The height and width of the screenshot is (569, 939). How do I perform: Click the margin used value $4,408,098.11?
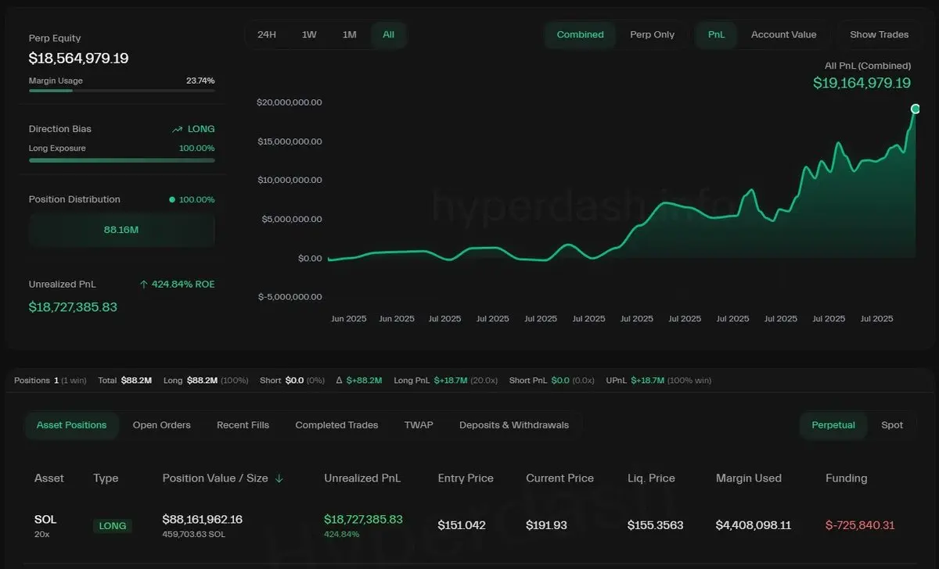[754, 525]
